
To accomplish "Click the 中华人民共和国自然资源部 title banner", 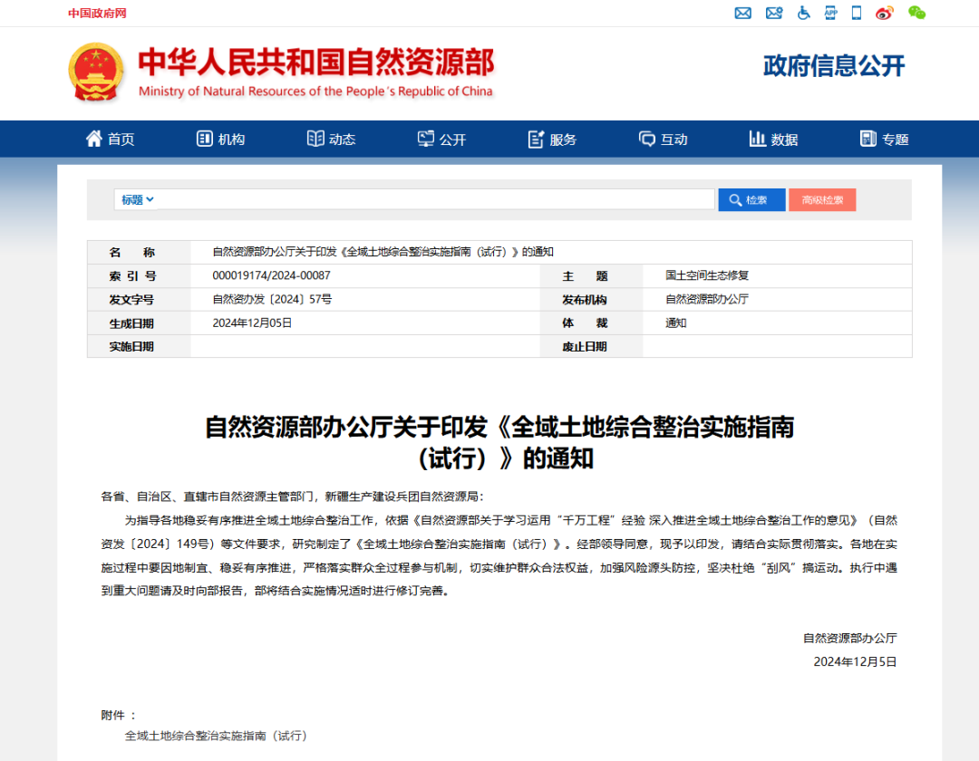I will pos(316,62).
